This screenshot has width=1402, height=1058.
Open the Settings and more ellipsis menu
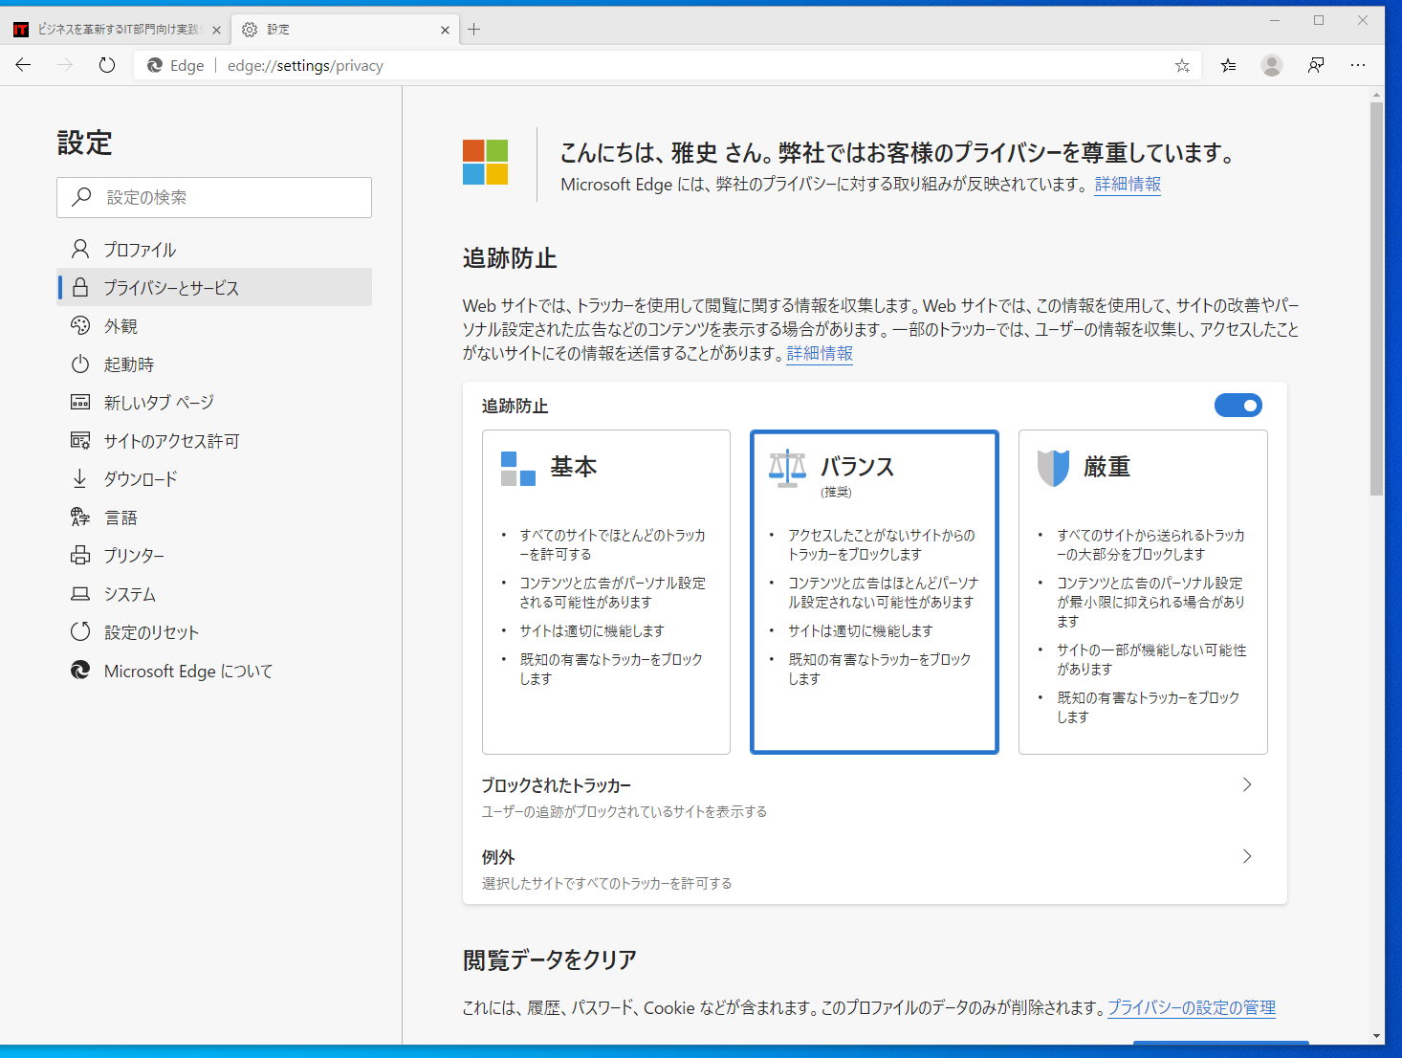pyautogui.click(x=1358, y=65)
